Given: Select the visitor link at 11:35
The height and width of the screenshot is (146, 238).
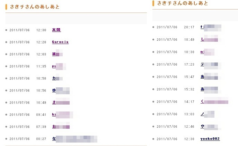Looking at the screenshot, I should pyautogui.click(x=58, y=66).
